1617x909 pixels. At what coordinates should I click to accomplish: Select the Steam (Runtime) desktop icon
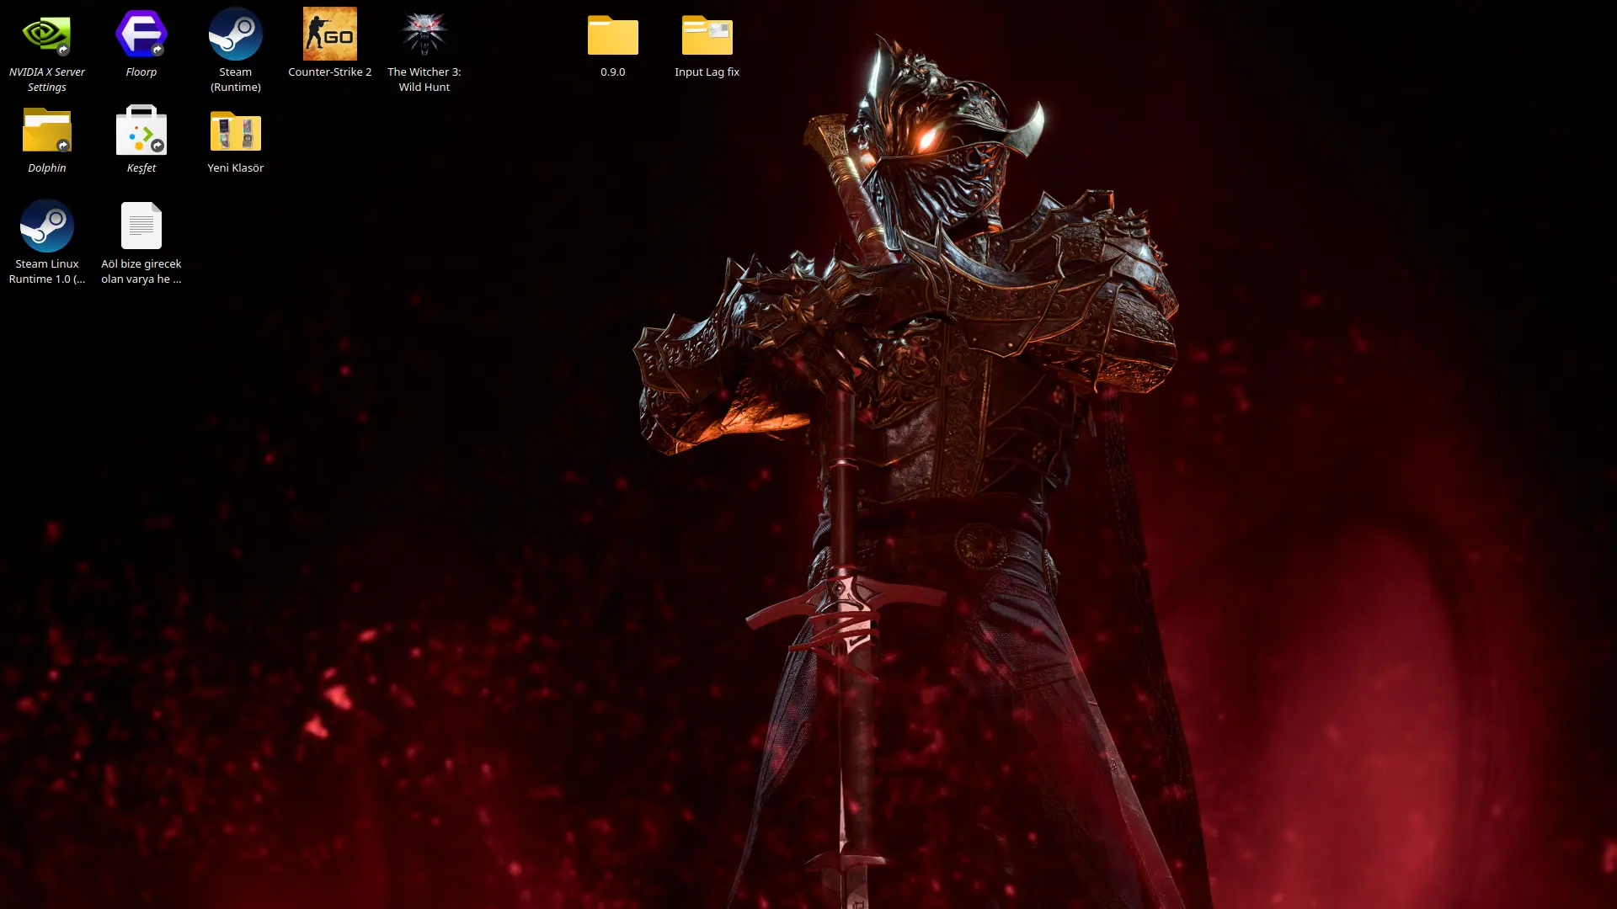(x=236, y=35)
